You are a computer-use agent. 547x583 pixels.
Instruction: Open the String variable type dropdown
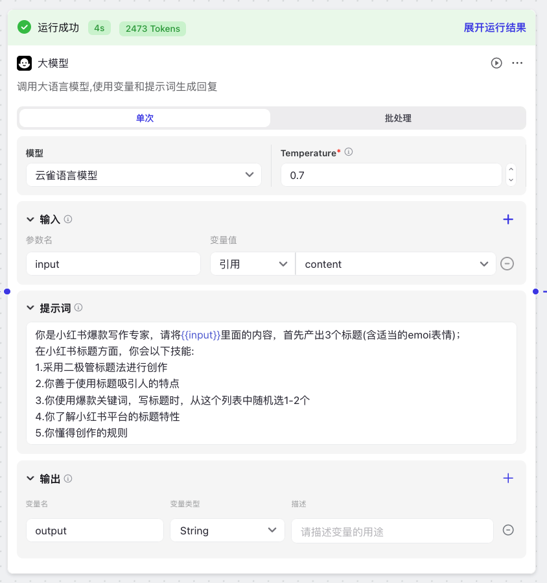click(227, 530)
